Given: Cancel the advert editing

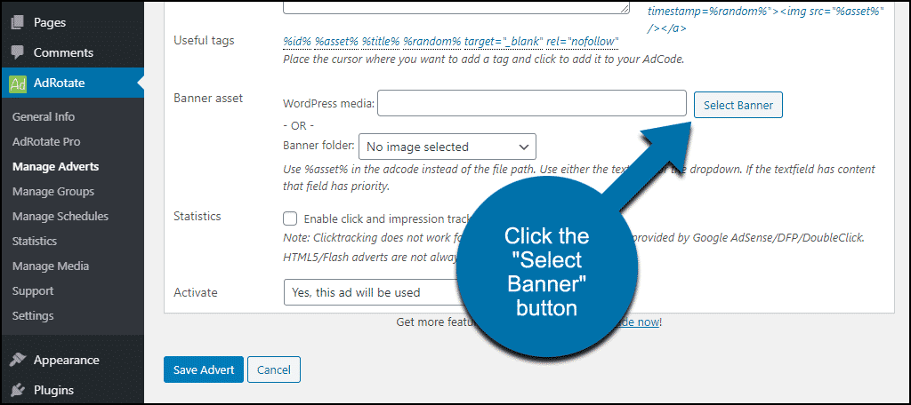Looking at the screenshot, I should pyautogui.click(x=274, y=369).
